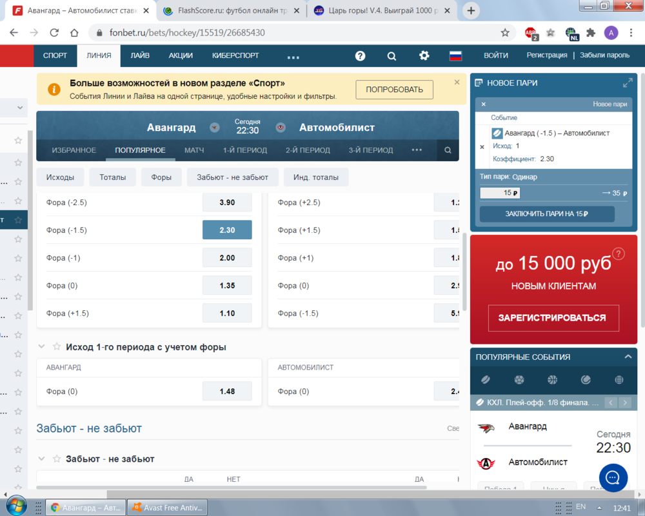Click the bet stake input field
Screen dimensions: 645x516
500,193
